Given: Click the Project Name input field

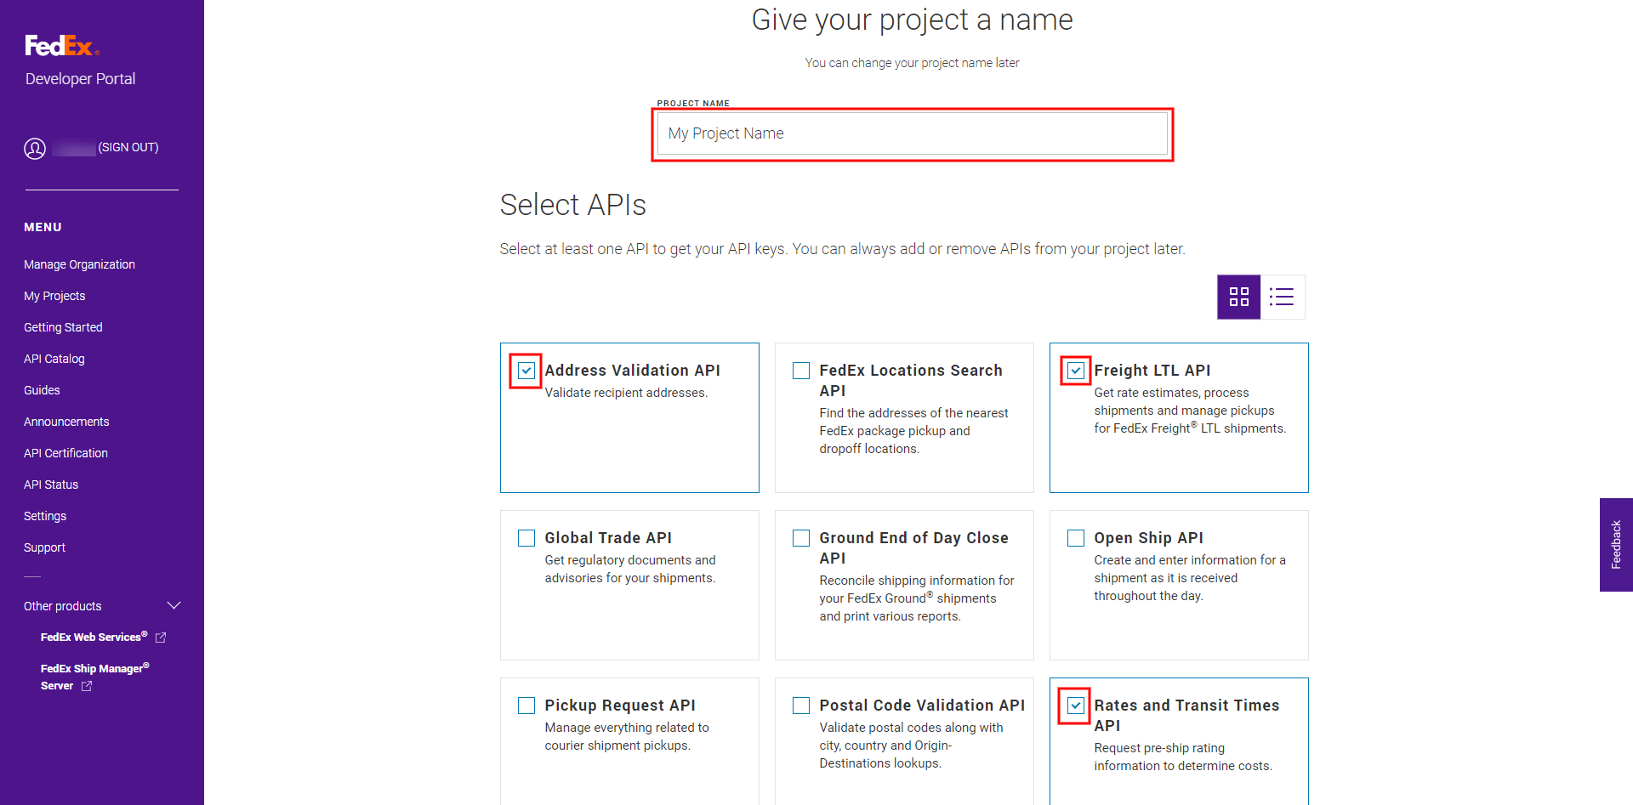Looking at the screenshot, I should coord(912,133).
